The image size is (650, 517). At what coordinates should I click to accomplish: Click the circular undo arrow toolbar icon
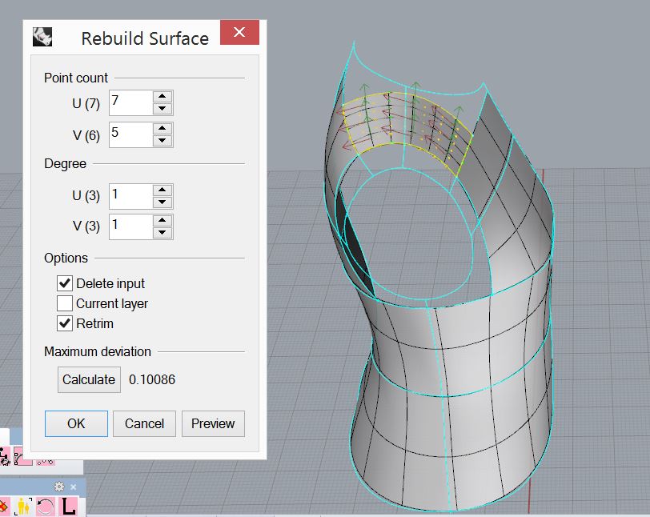click(46, 506)
